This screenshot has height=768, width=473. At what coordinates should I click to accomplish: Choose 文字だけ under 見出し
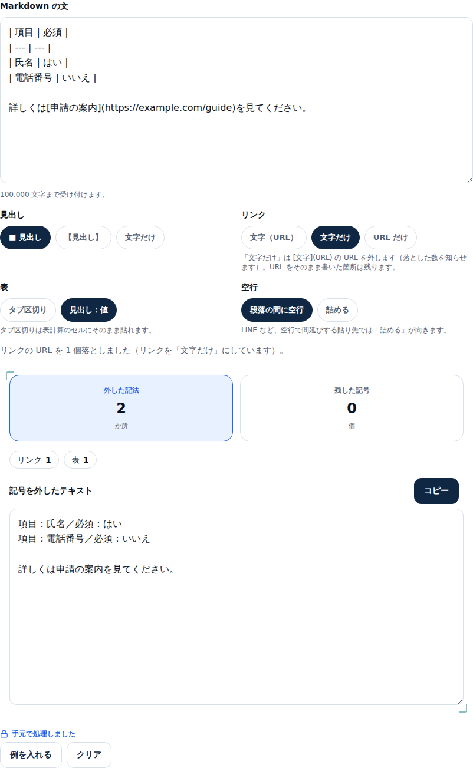pyautogui.click(x=140, y=238)
